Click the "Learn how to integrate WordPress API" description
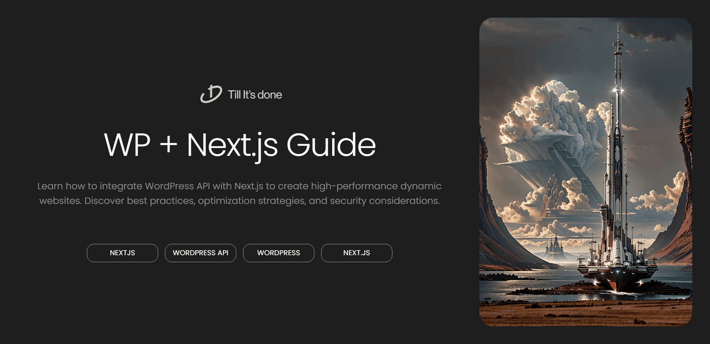The height and width of the screenshot is (344, 710). [x=240, y=193]
